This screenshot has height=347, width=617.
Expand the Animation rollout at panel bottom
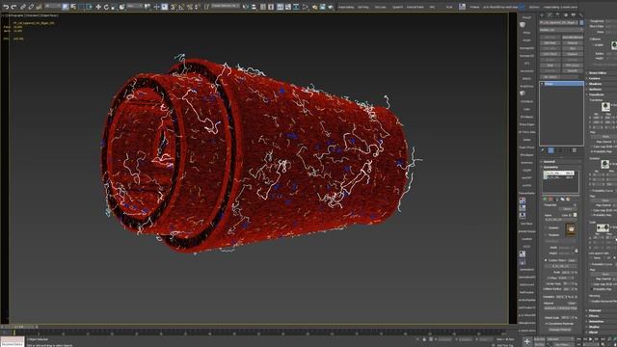(x=602, y=321)
